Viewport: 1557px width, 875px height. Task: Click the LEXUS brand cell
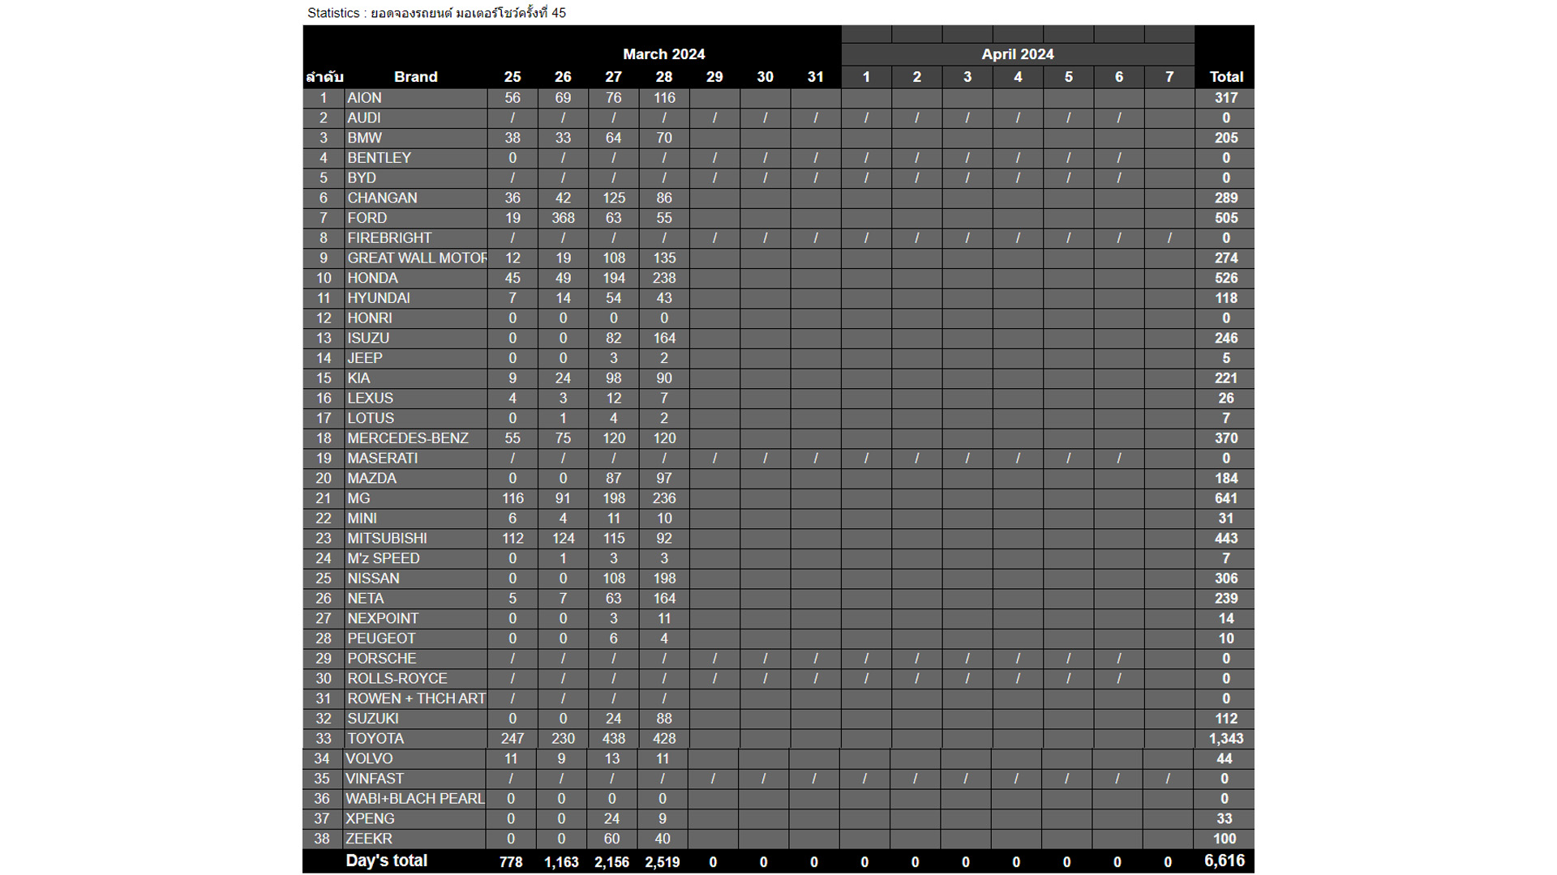(415, 399)
